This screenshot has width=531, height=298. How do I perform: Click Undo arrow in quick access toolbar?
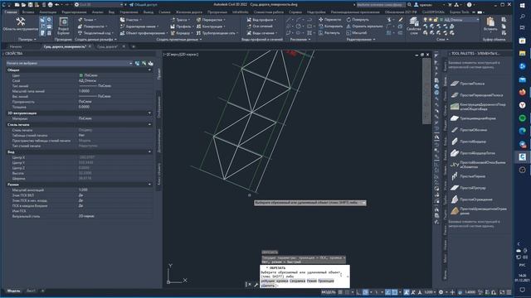click(x=57, y=5)
